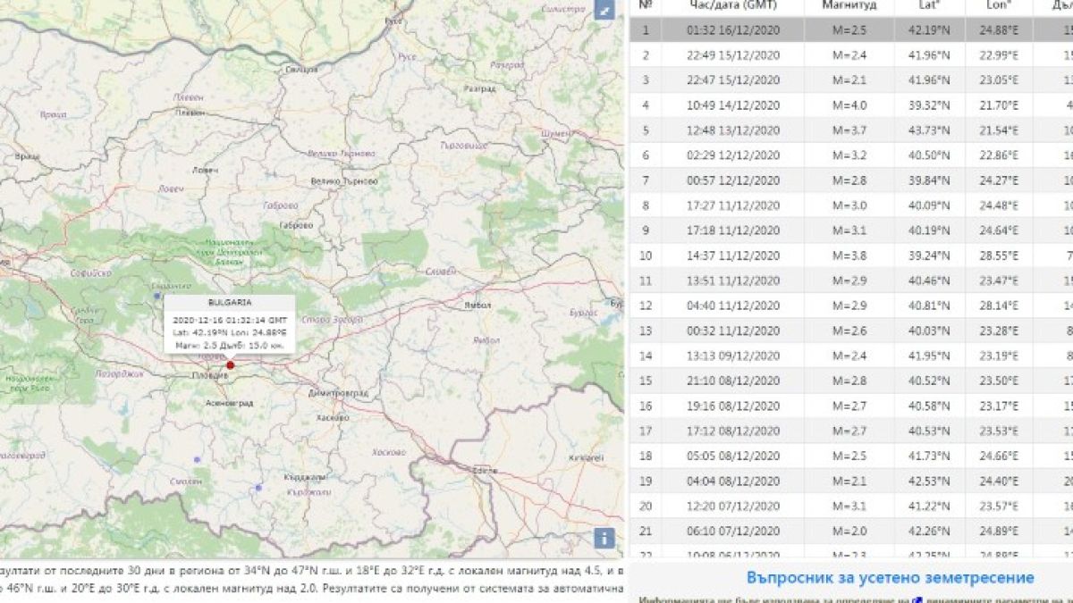1073x603 pixels.
Task: Select the row dated 17:12 08/12/2020
Action: [851, 430]
